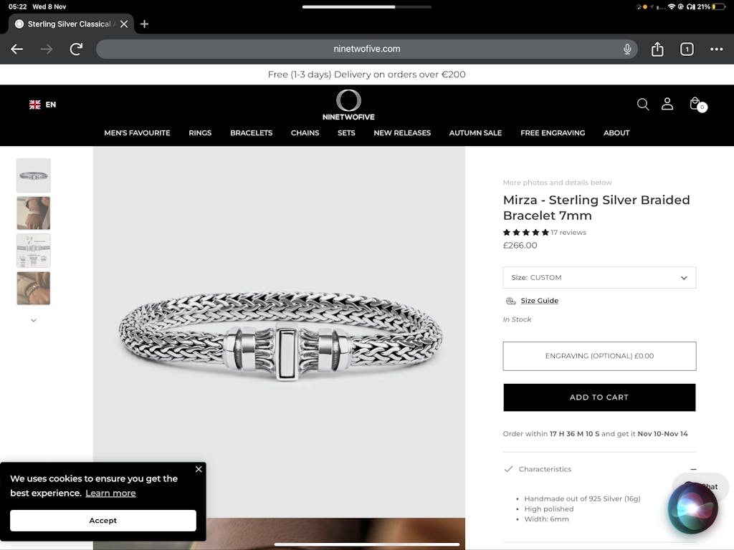This screenshot has height=550, width=734.
Task: Select the second product thumbnail image
Action: pyautogui.click(x=34, y=213)
